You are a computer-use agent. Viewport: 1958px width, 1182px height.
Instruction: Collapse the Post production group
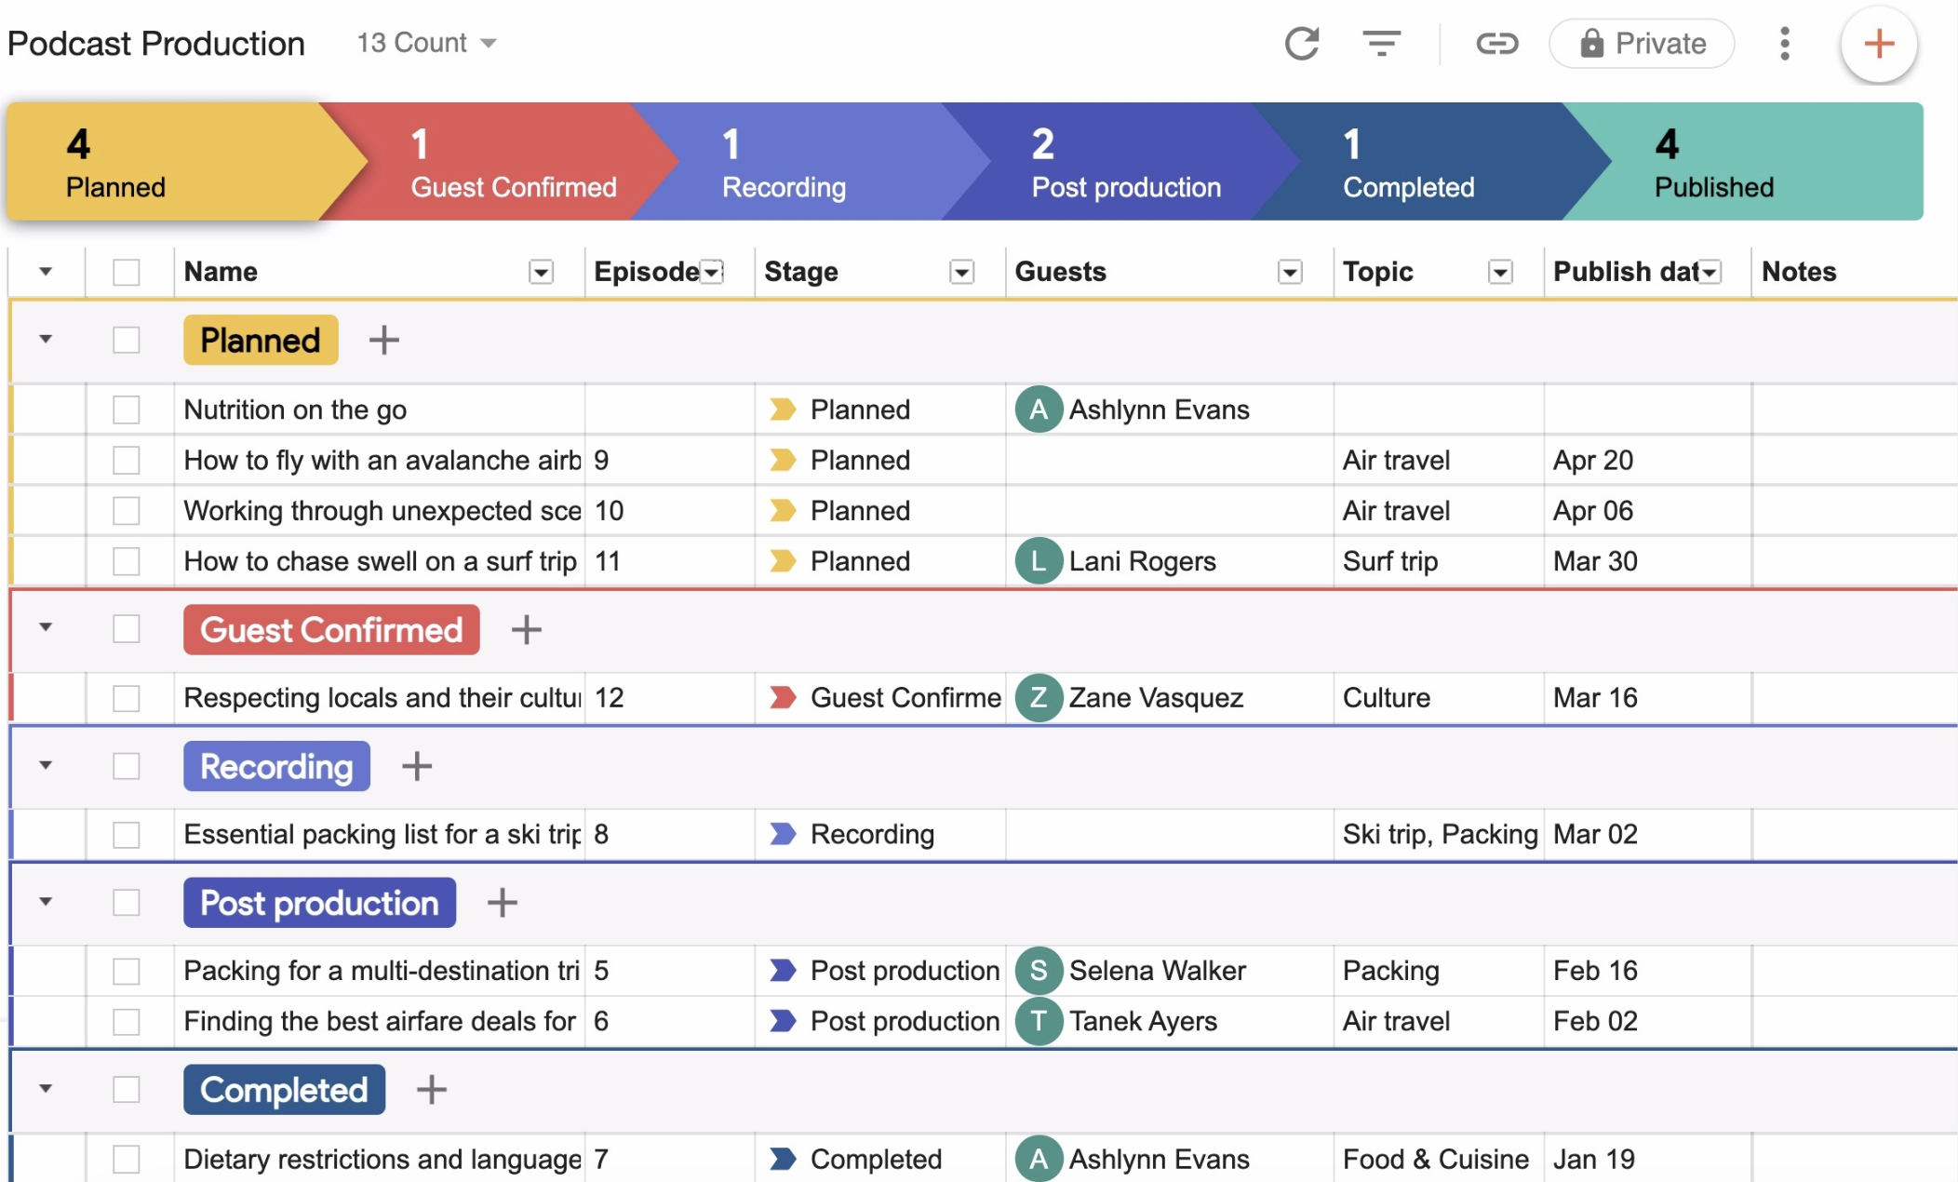click(46, 902)
